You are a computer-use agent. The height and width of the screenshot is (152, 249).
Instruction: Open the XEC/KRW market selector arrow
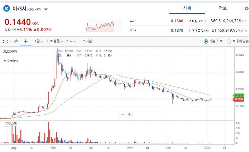[x=46, y=10]
